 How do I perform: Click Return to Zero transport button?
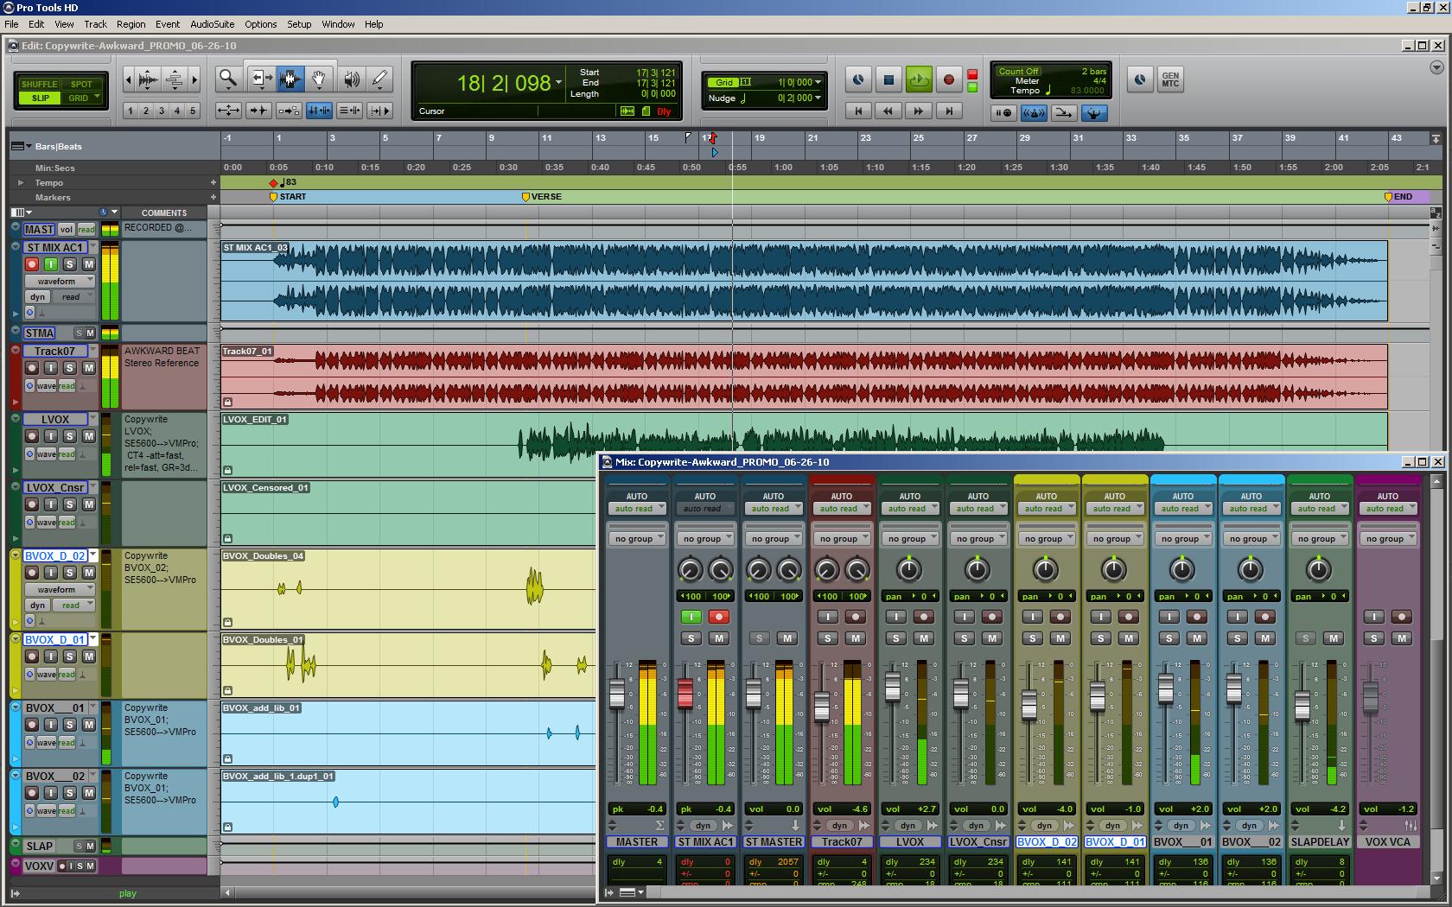click(x=858, y=111)
